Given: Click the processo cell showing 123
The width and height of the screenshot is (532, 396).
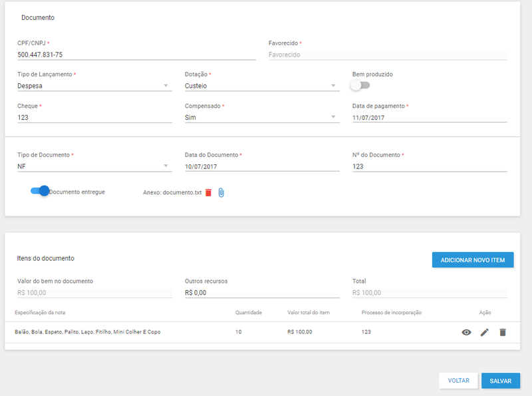Looking at the screenshot, I should (x=366, y=332).
